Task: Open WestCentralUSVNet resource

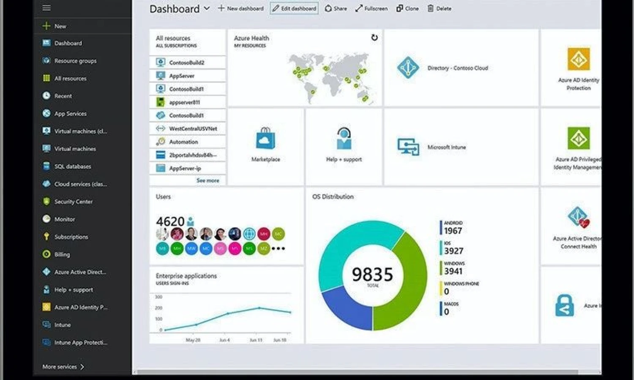Action: pyautogui.click(x=187, y=128)
